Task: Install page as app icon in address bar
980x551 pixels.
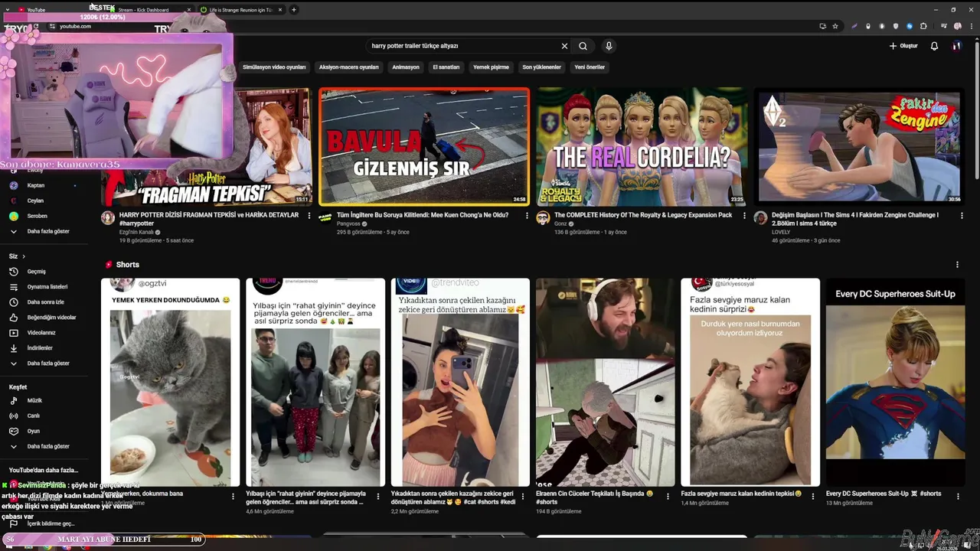Action: click(x=822, y=26)
